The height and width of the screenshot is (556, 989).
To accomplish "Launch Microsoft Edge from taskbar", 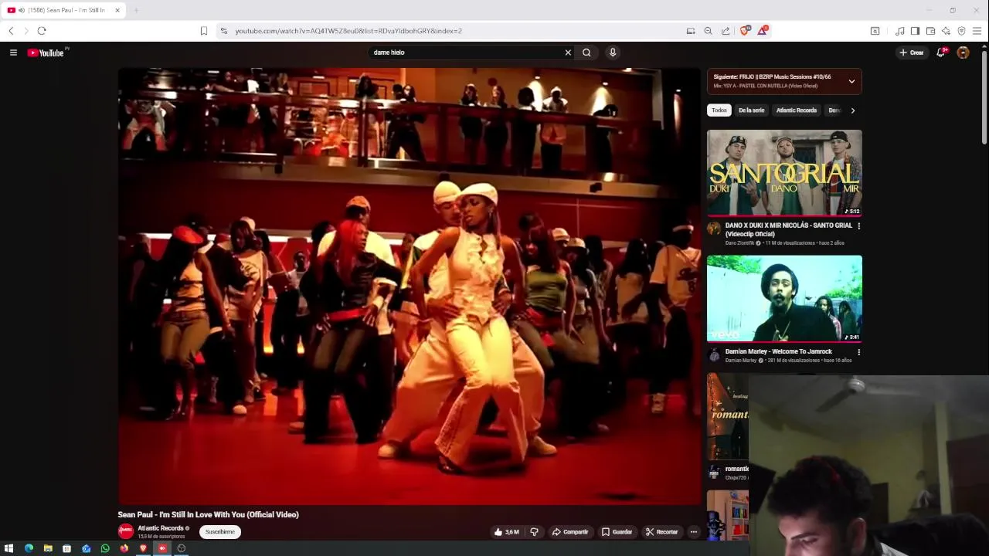I will click(29, 548).
